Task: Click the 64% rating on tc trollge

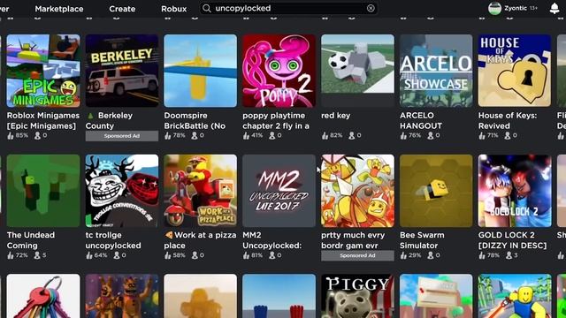Action: [100, 255]
